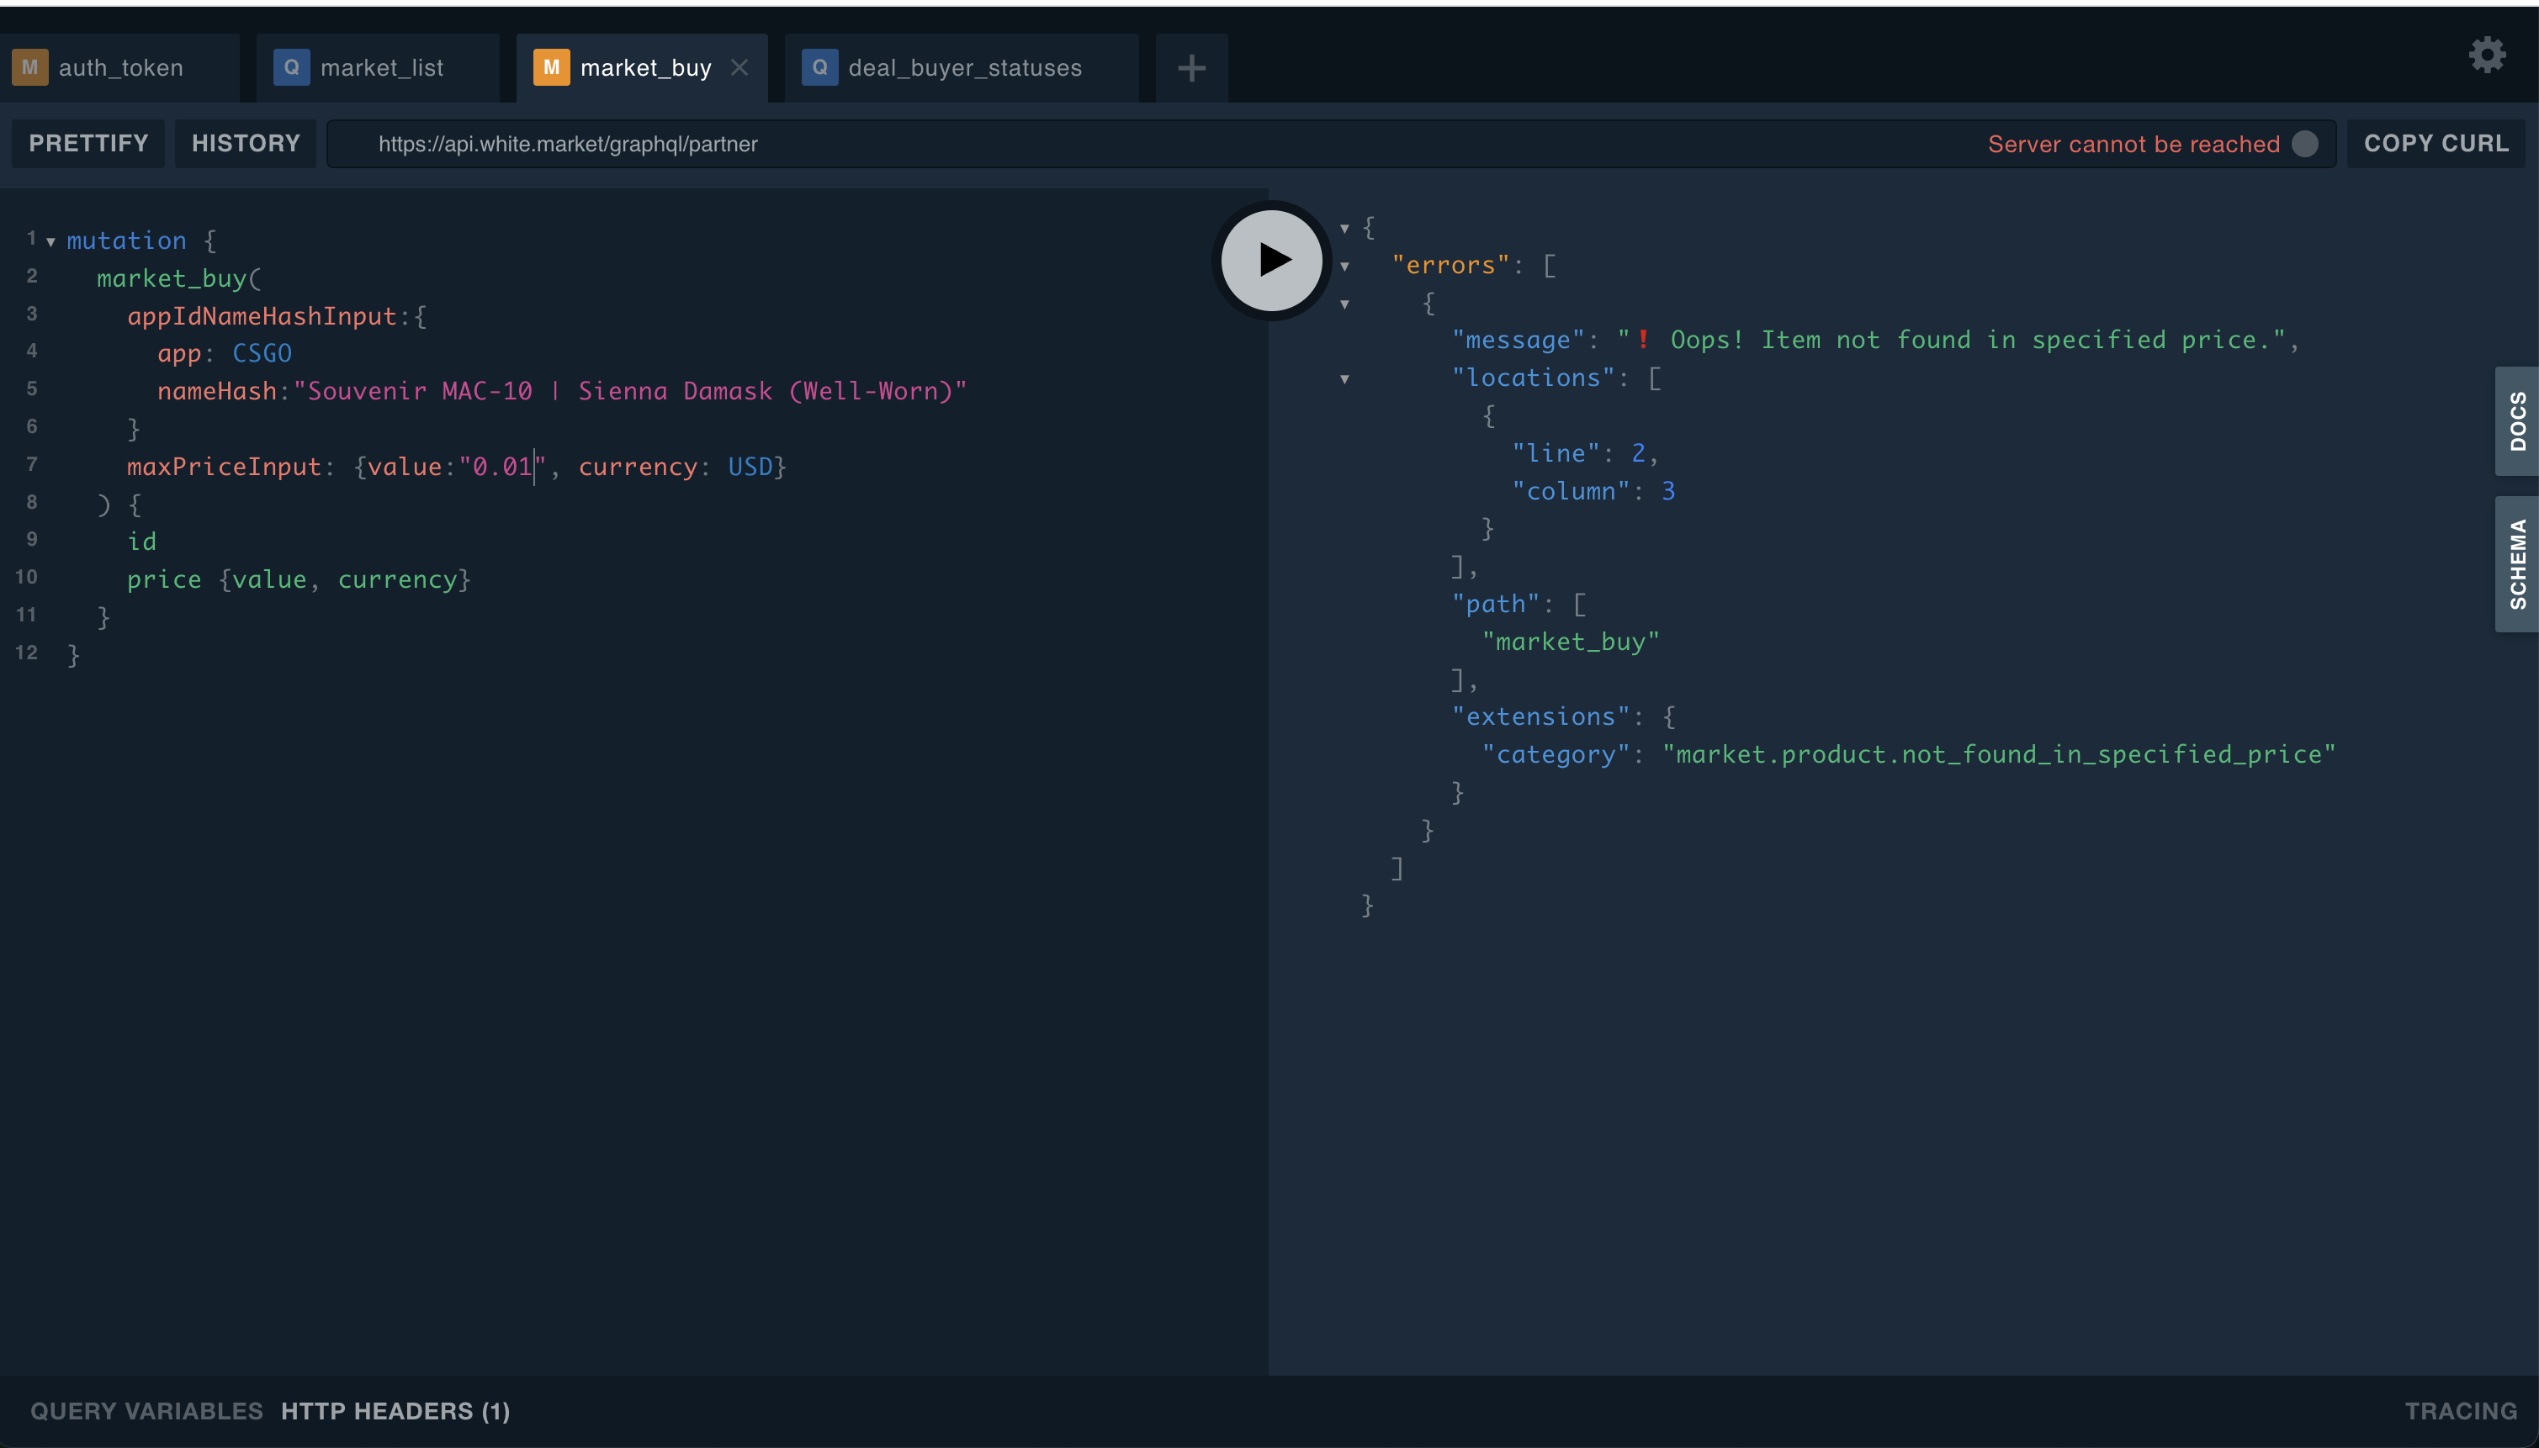
Task: Click the CSGO app value on line 4
Action: click(x=262, y=353)
